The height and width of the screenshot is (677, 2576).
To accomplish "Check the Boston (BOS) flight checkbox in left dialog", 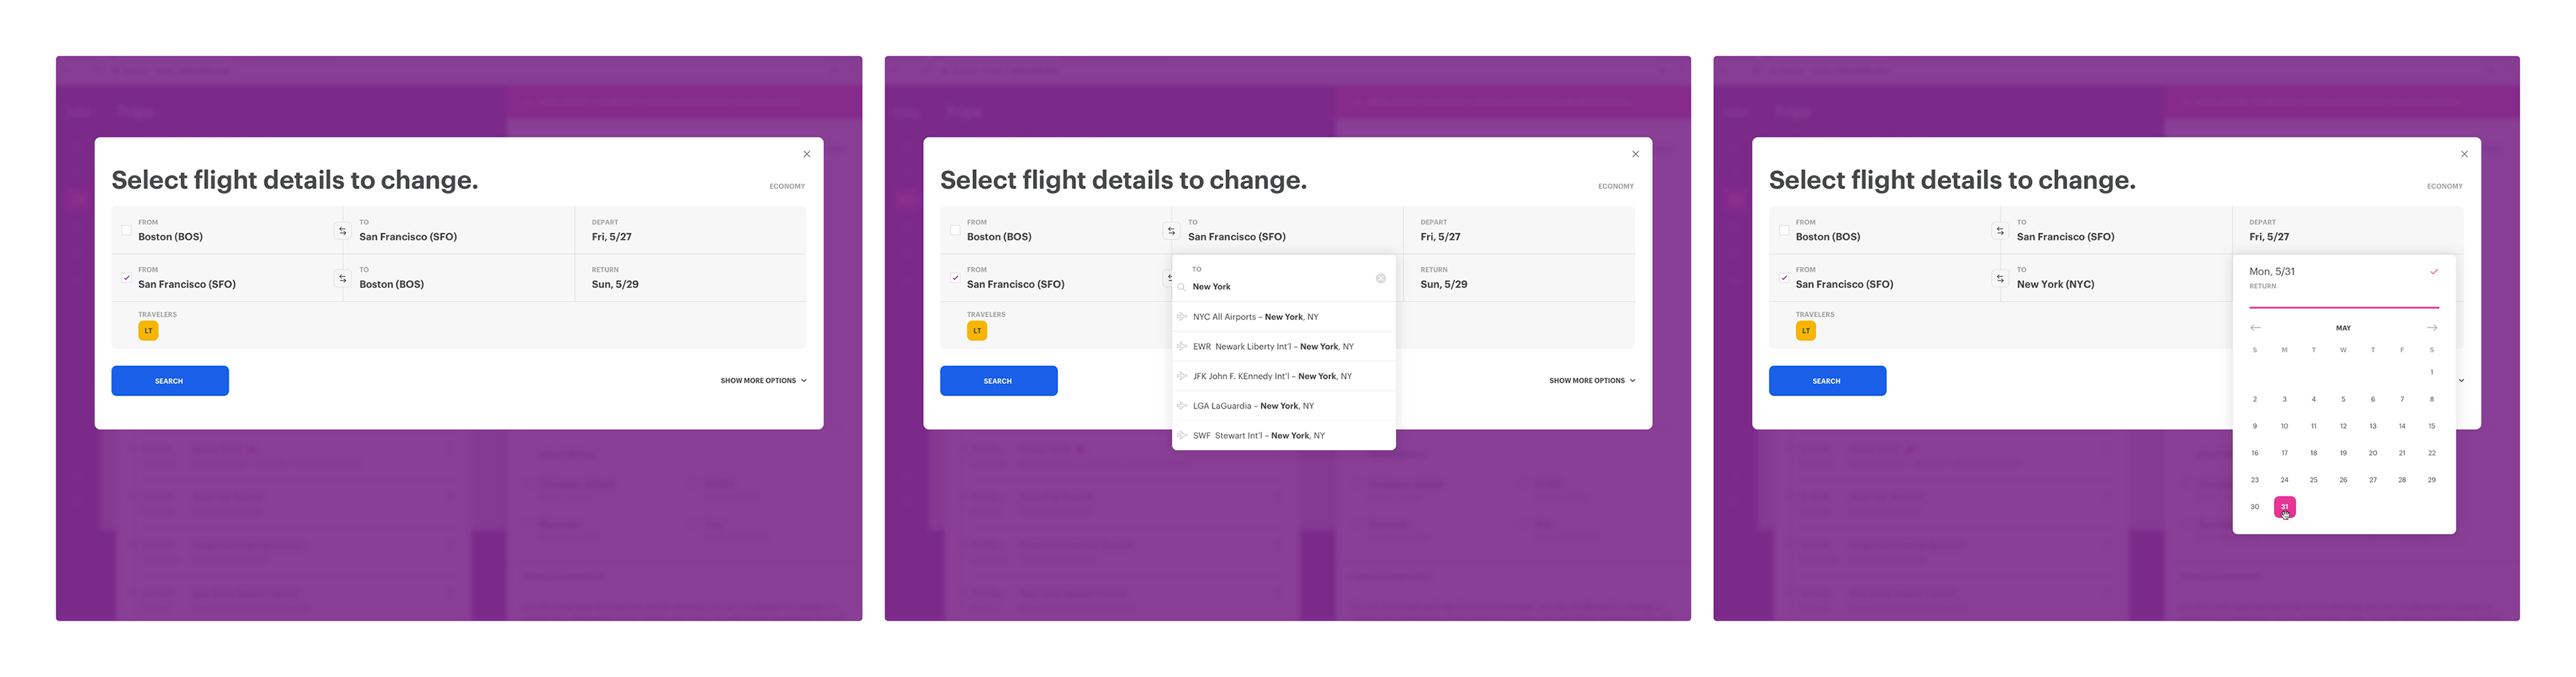I will (x=126, y=230).
